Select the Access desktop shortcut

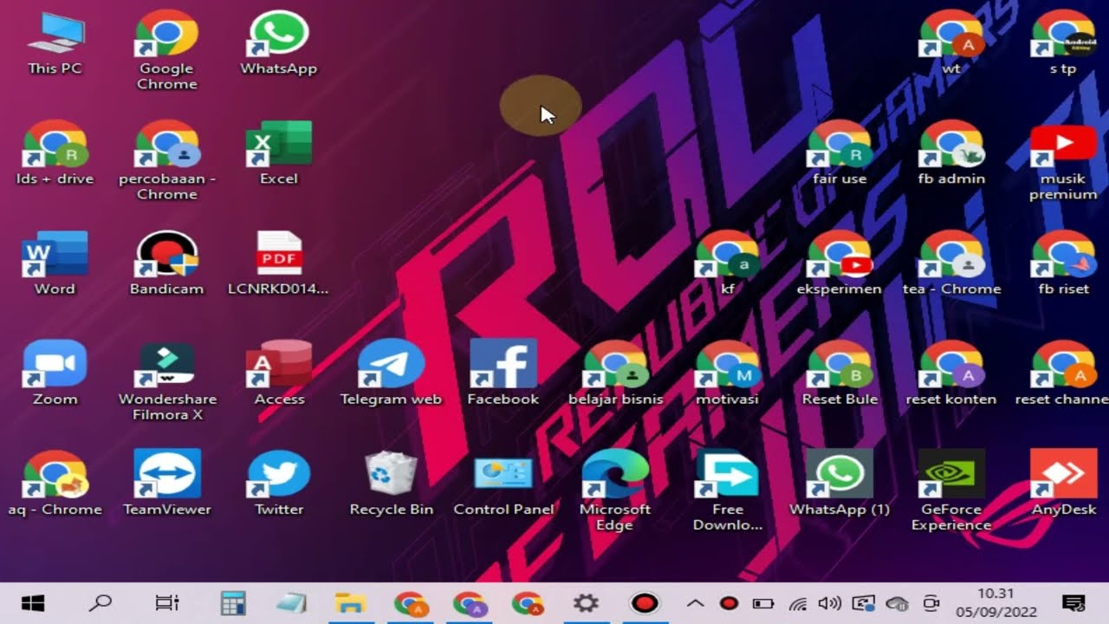pyautogui.click(x=278, y=374)
